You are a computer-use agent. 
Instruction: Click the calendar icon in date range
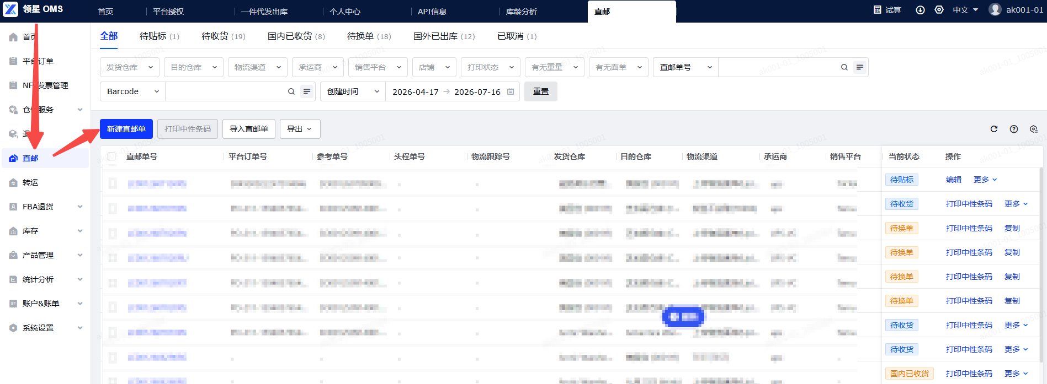511,91
